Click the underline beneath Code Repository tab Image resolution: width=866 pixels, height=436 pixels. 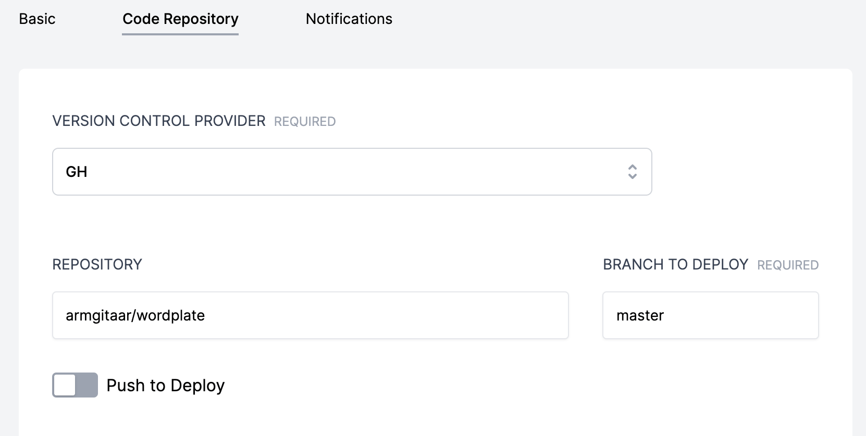coord(180,34)
